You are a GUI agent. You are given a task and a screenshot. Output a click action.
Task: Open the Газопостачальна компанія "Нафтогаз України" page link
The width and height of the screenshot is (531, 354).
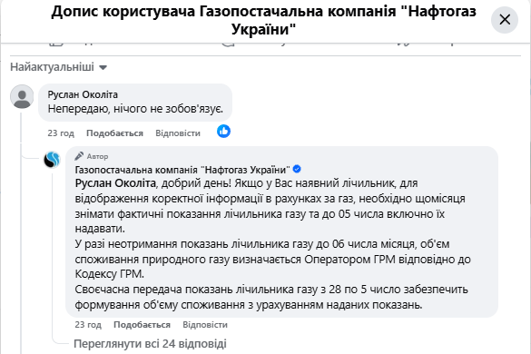(x=182, y=169)
